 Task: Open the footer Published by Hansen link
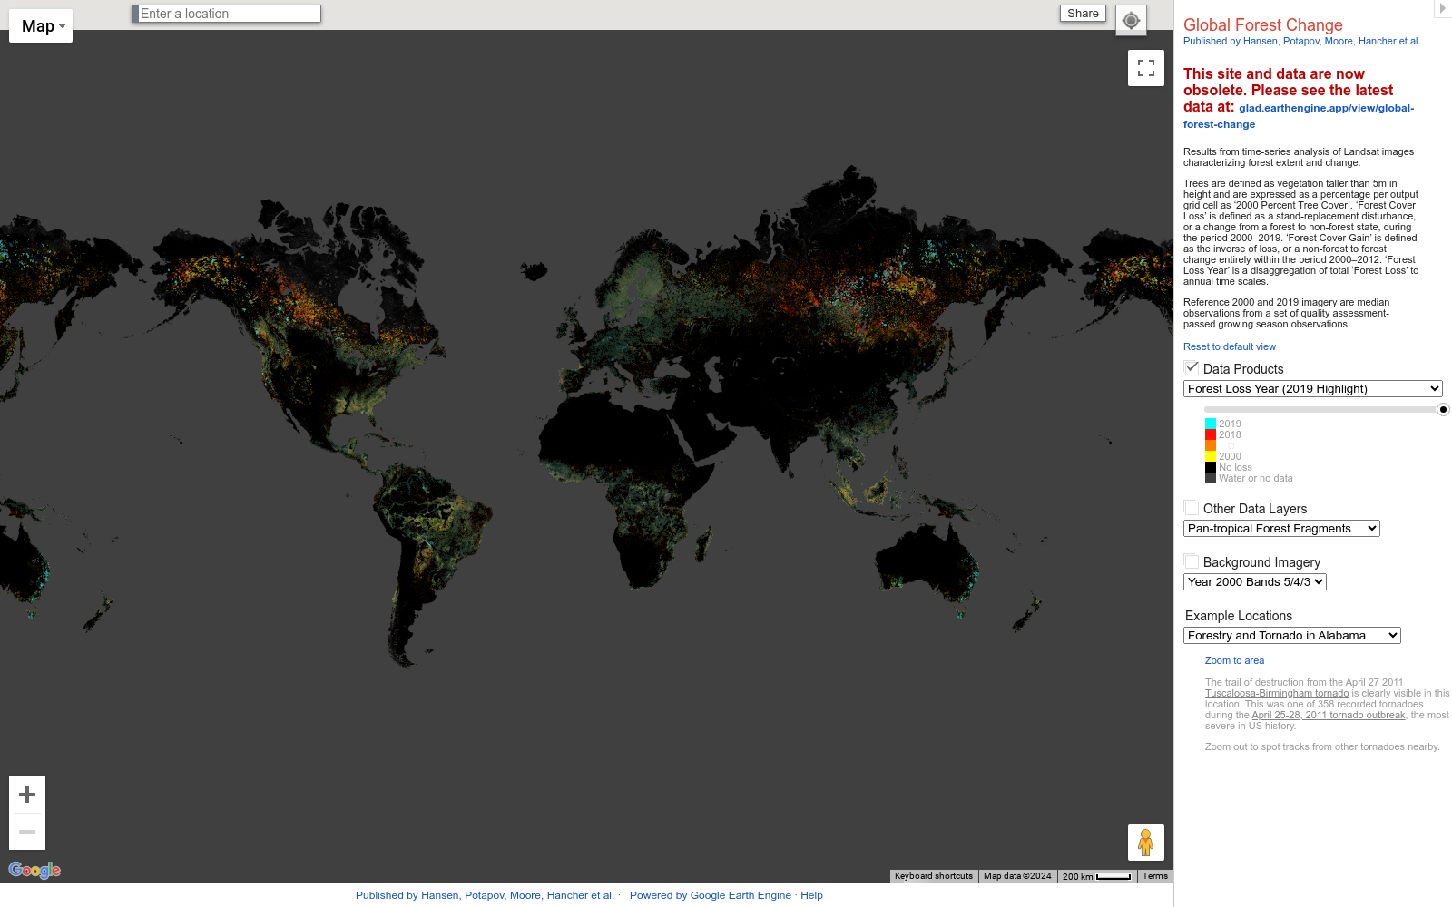(485, 895)
